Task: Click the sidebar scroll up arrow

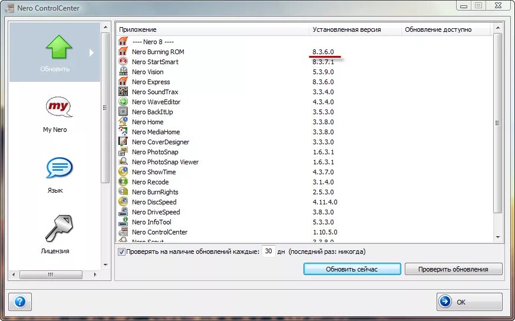Action: [x=105, y=27]
